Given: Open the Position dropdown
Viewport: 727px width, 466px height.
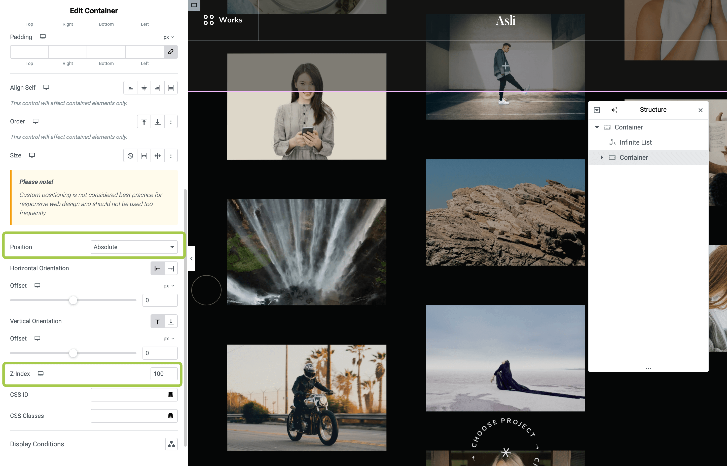Looking at the screenshot, I should coord(134,247).
